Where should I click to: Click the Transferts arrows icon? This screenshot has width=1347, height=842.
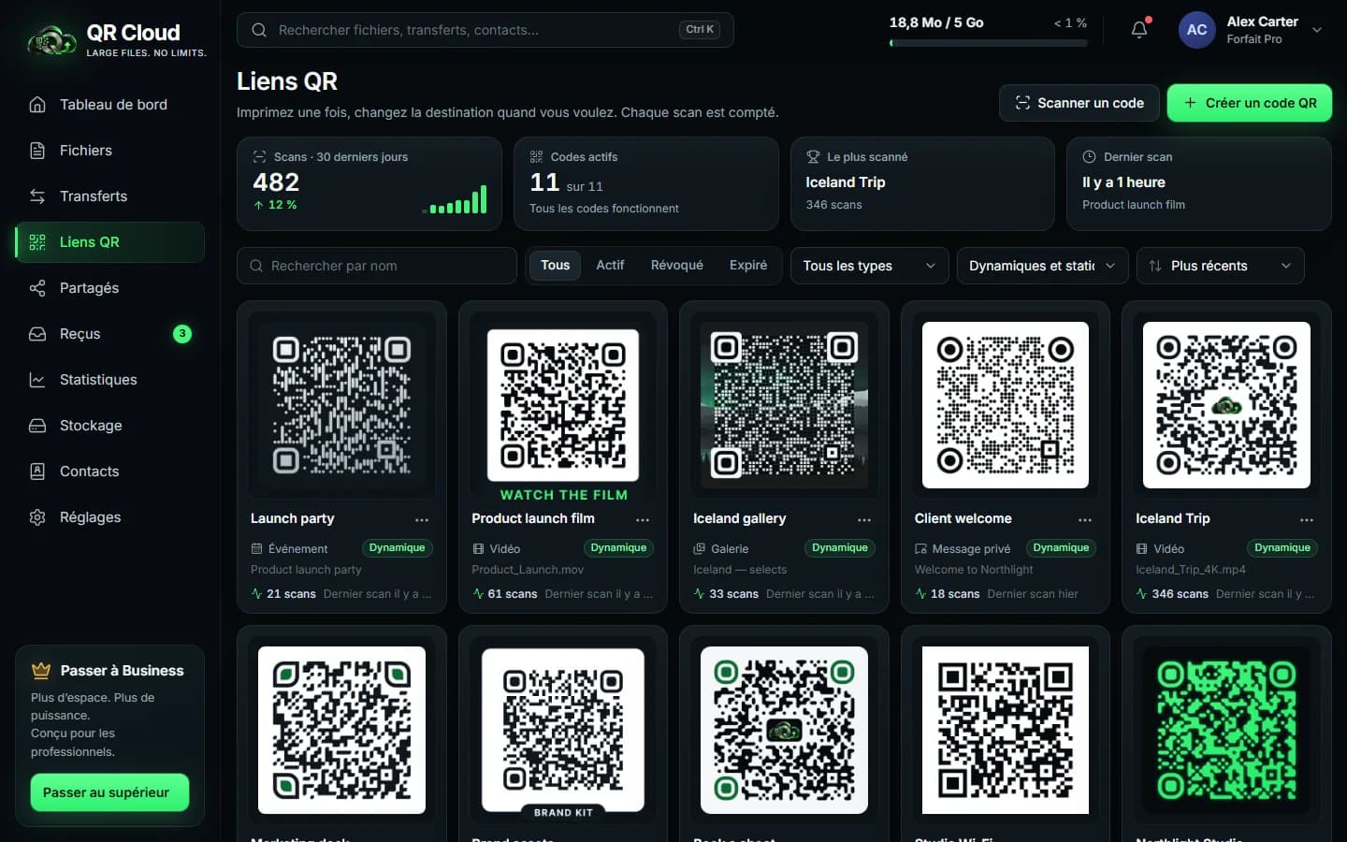tap(37, 196)
